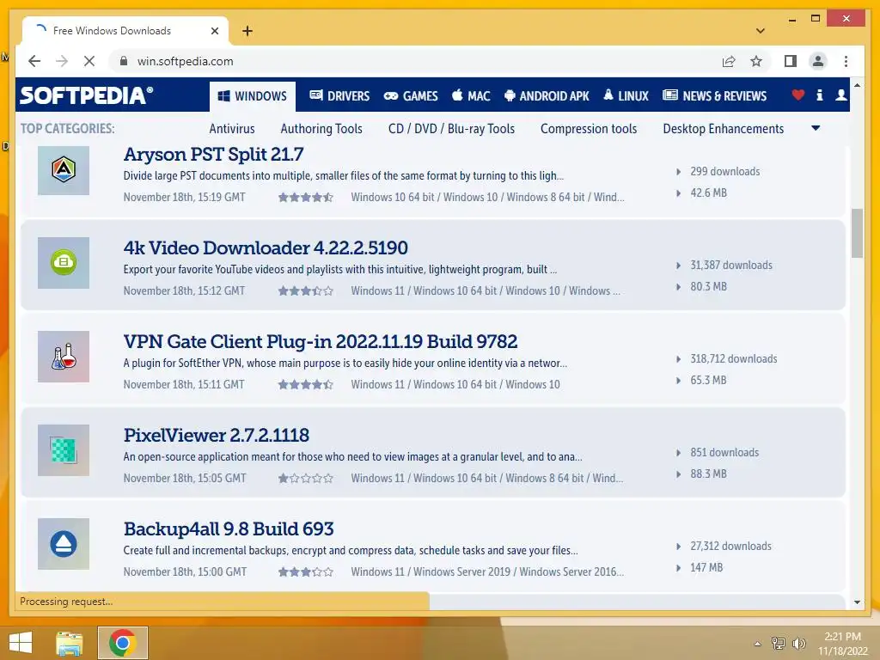Click the scrollbar down arrow

[x=857, y=602]
